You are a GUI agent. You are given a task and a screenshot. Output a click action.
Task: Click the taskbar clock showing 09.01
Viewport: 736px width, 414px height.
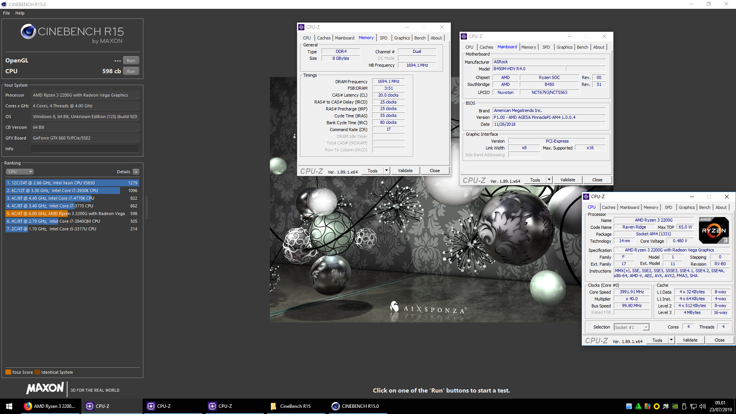pos(720,406)
